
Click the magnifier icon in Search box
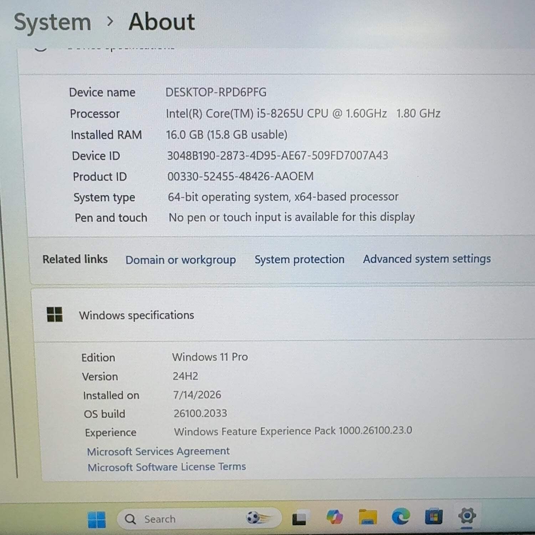pos(131,519)
